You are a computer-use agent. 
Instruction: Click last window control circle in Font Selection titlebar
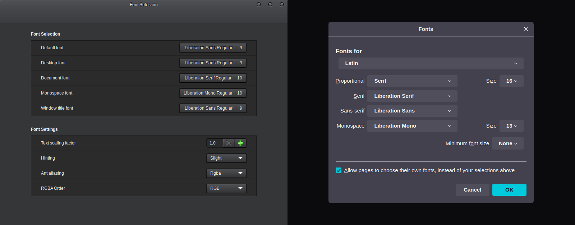pos(282,4)
